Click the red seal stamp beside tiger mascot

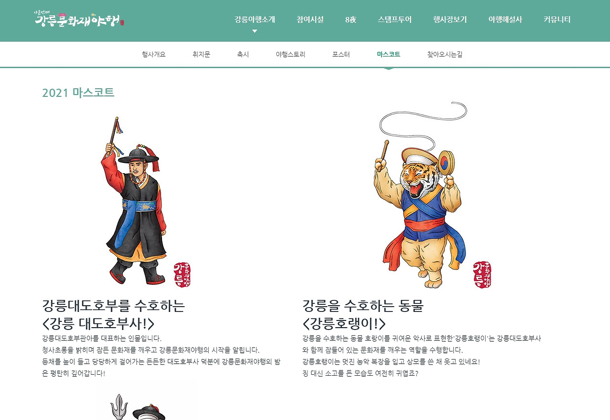pos(483,274)
